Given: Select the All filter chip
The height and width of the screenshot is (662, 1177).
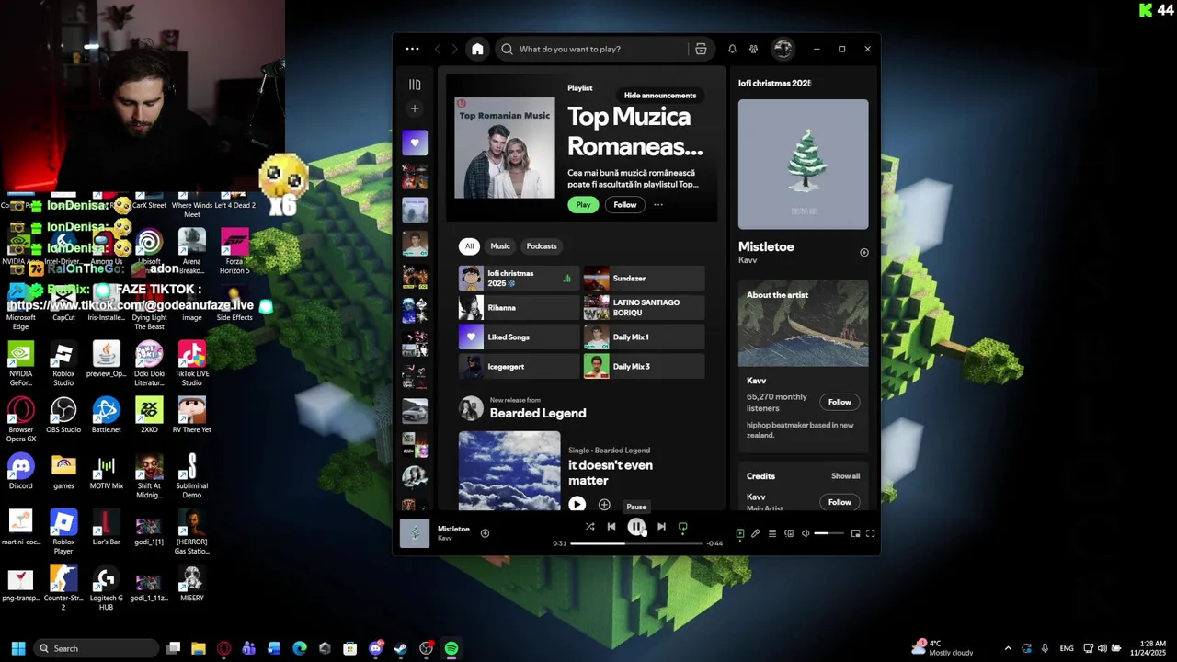Looking at the screenshot, I should (469, 246).
